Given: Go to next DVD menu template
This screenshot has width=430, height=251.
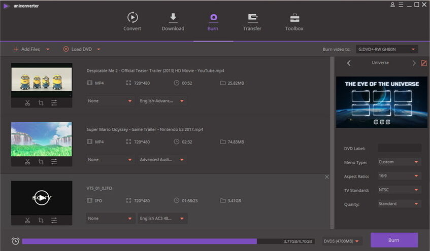Looking at the screenshot, I should click(414, 63).
